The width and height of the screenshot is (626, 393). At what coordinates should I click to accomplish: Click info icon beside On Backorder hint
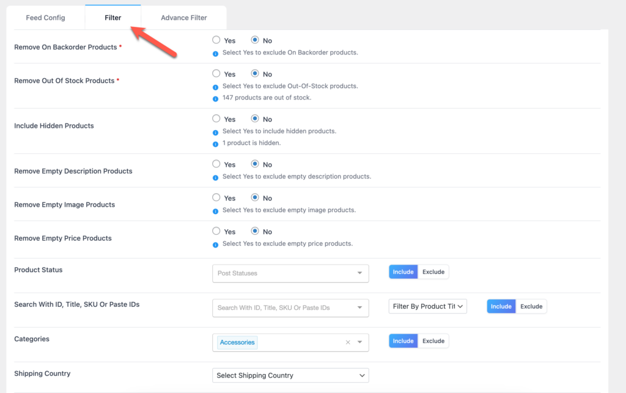[215, 53]
